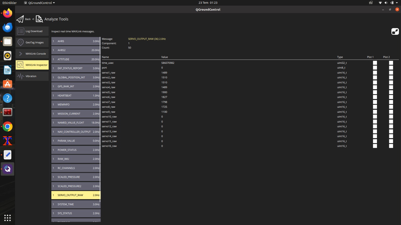The width and height of the screenshot is (401, 225).
Task: Tick Plot 2 for servo12_raw
Action: tap(391, 126)
